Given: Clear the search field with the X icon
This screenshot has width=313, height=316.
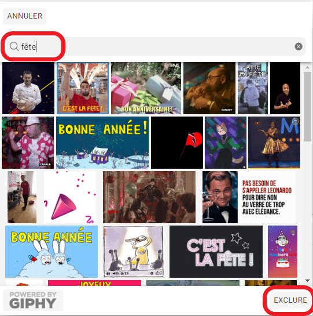Looking at the screenshot, I should click(x=299, y=46).
